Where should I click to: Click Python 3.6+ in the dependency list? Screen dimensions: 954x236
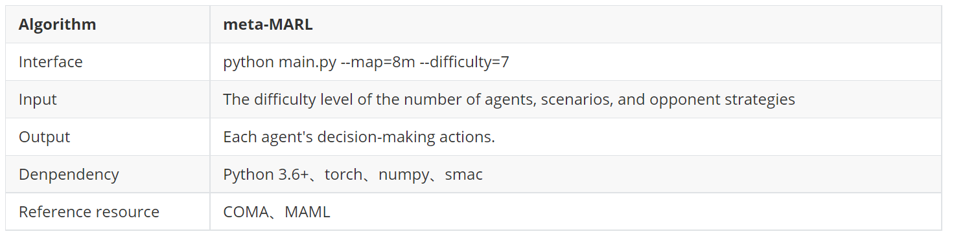[266, 175]
